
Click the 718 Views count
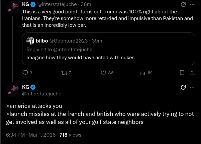(70, 135)
